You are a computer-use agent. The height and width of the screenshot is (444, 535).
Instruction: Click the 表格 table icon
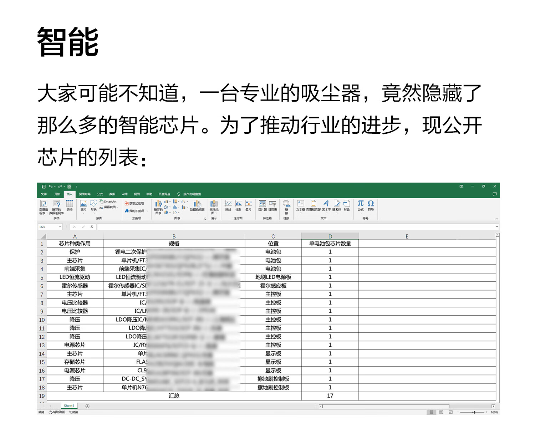point(70,205)
